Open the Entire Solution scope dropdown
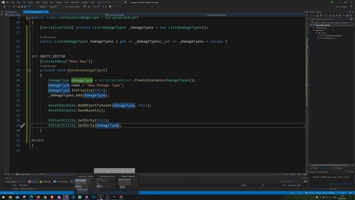 tap(16, 182)
